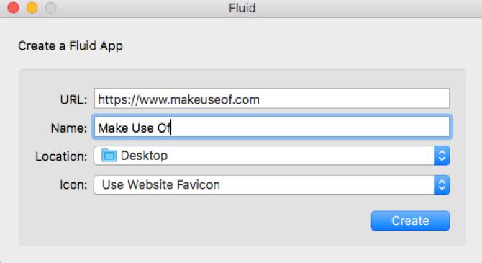Screen dimensions: 482x263
Task: Click inside the Name text field
Action: (272, 127)
